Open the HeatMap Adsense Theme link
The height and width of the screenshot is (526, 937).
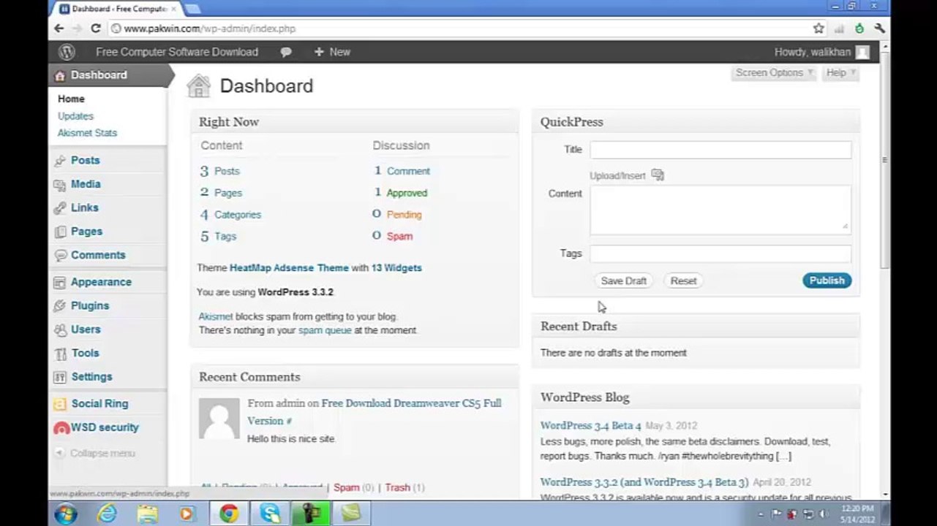289,268
